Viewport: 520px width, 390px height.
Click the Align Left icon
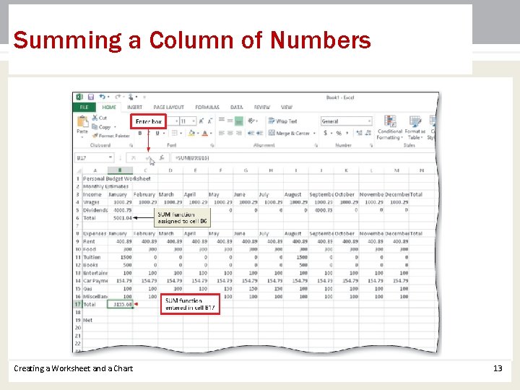[222, 133]
